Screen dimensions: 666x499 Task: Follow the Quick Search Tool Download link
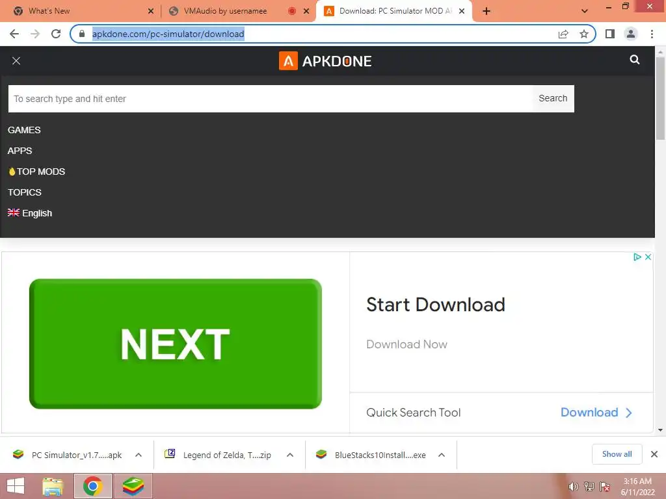pos(596,413)
